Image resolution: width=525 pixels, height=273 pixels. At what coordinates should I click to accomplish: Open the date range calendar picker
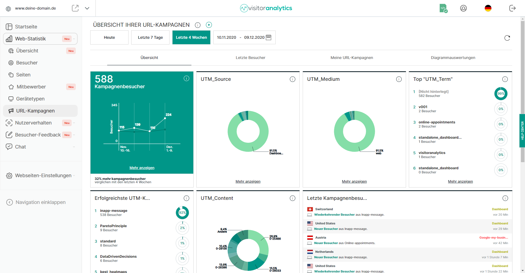coord(269,37)
